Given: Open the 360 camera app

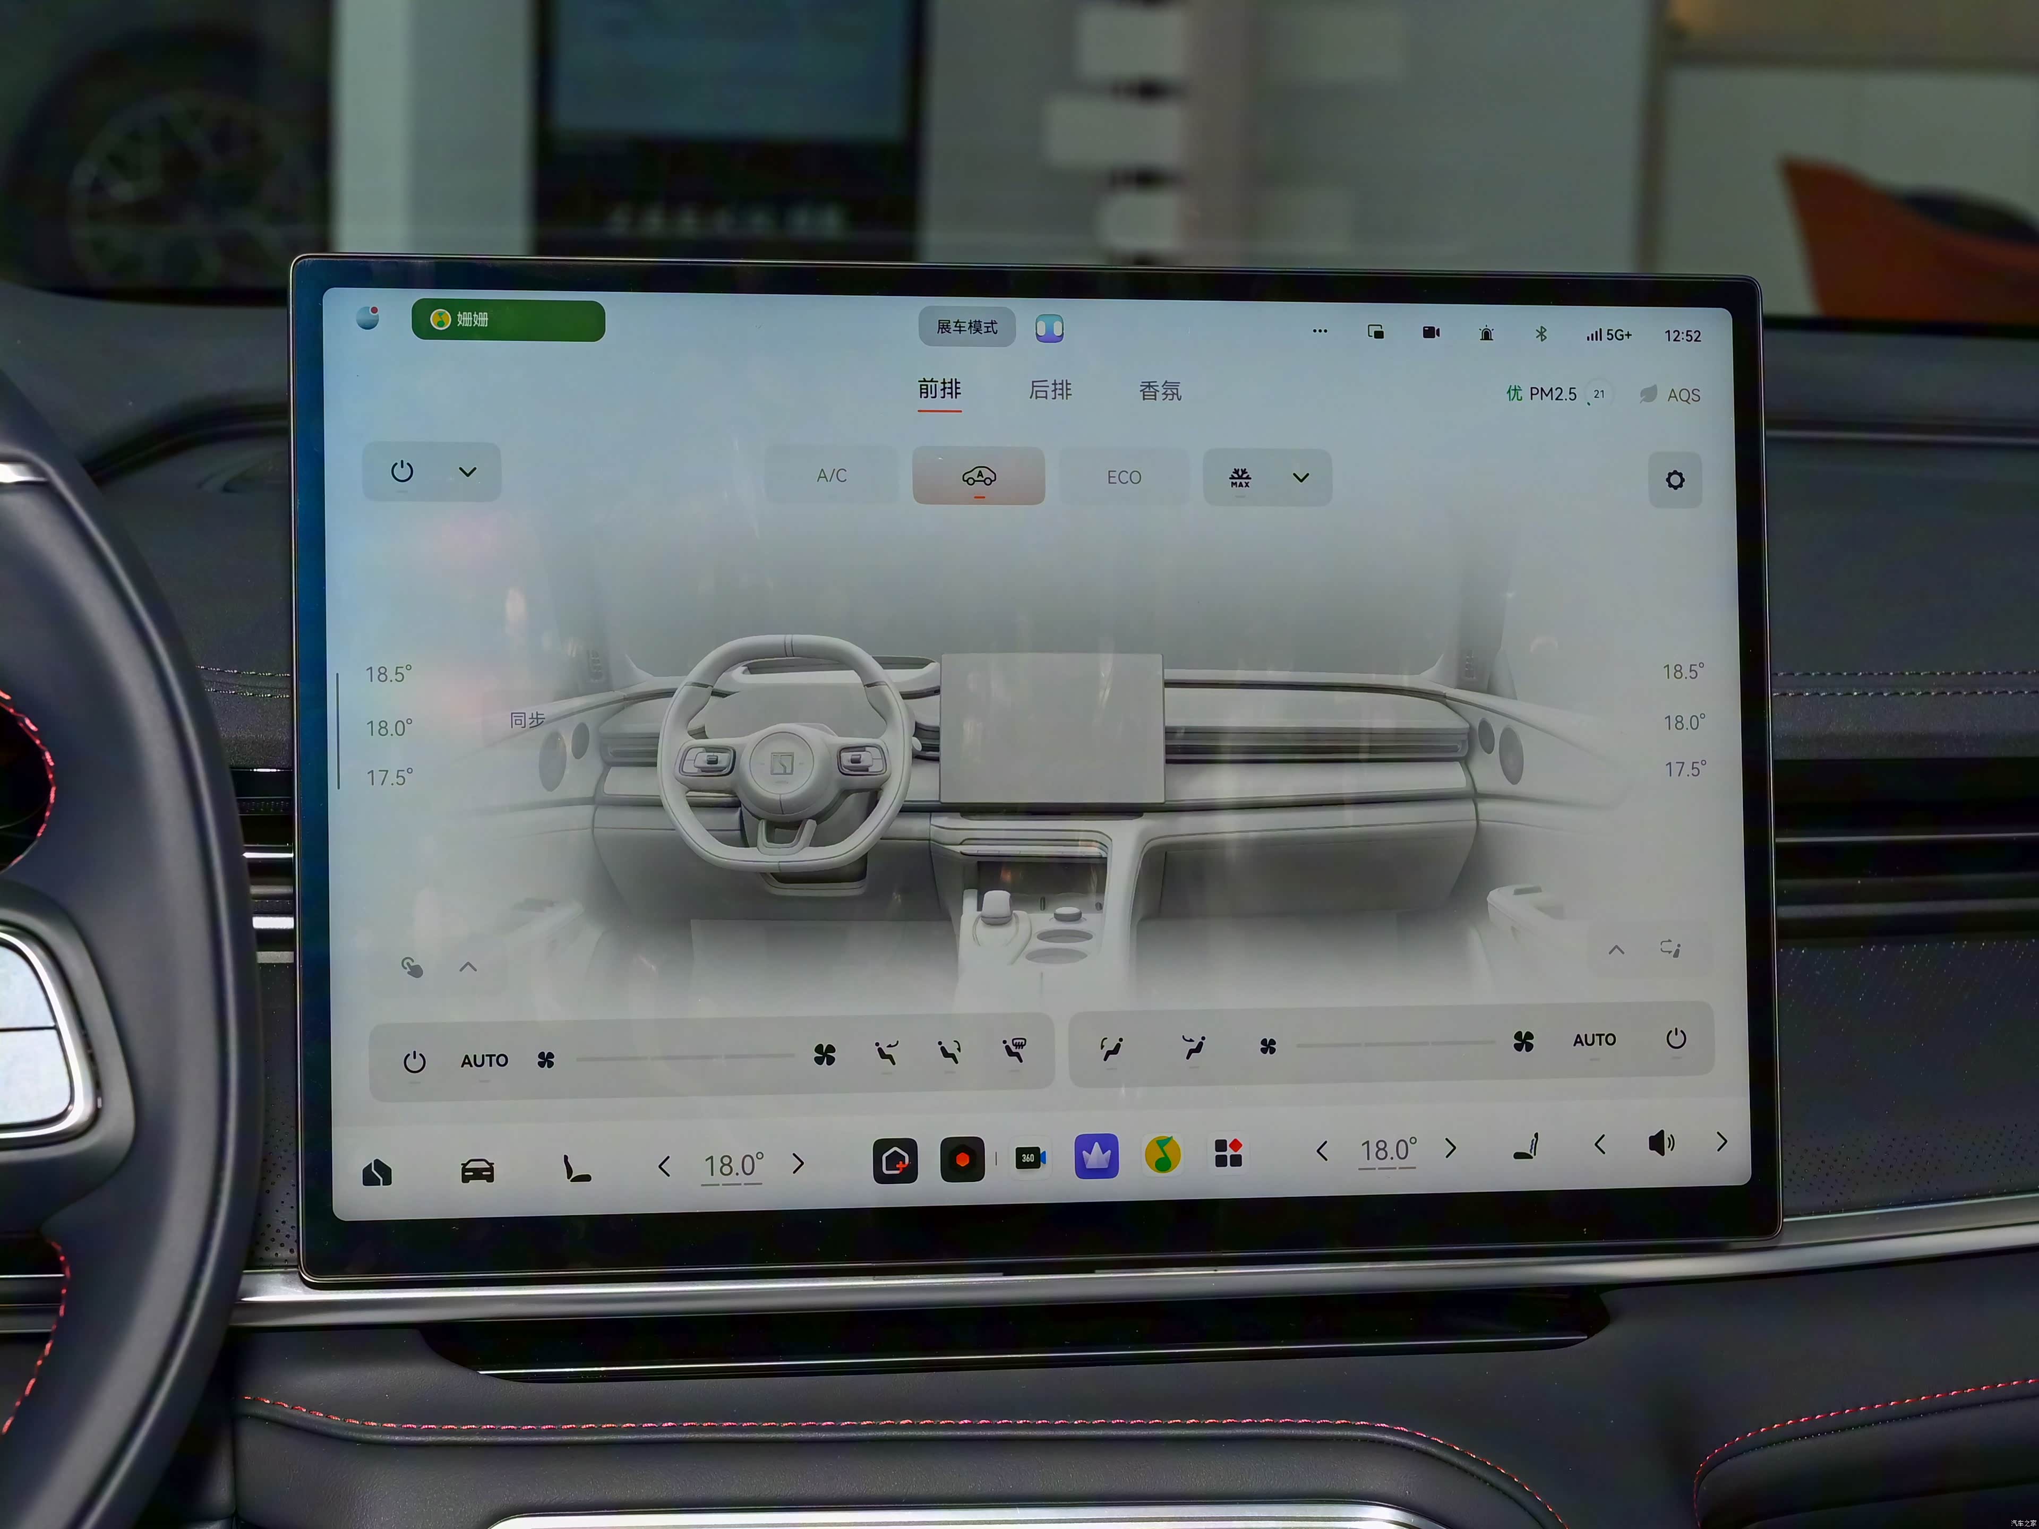Looking at the screenshot, I should 1030,1158.
